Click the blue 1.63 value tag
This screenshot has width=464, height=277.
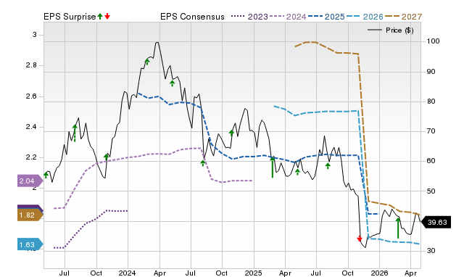(30, 244)
